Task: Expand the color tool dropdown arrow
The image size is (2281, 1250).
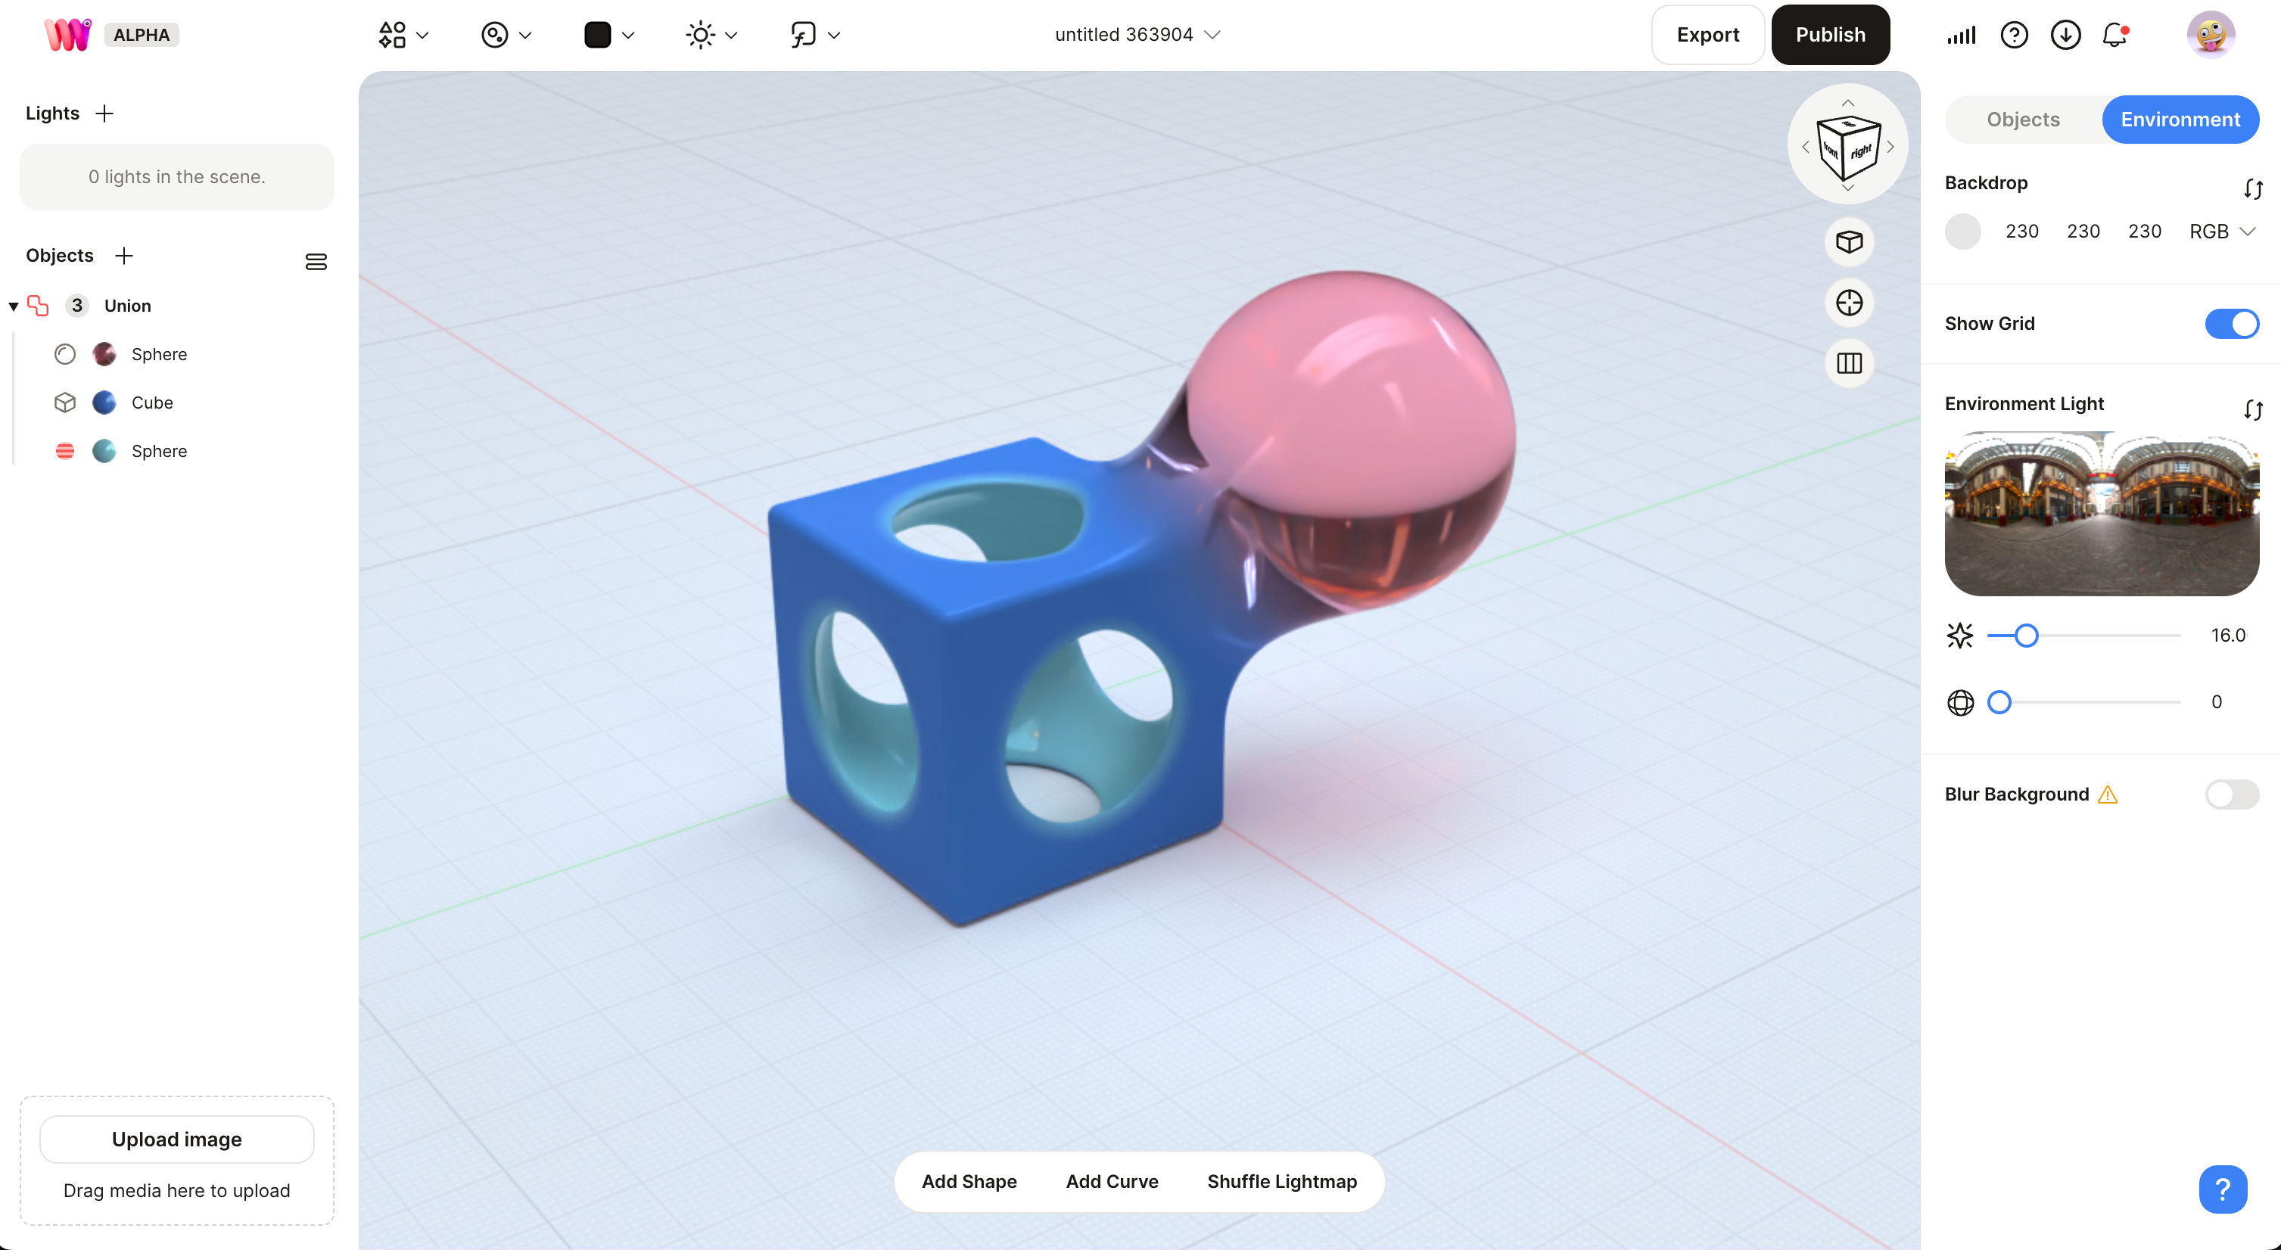Action: (x=628, y=36)
